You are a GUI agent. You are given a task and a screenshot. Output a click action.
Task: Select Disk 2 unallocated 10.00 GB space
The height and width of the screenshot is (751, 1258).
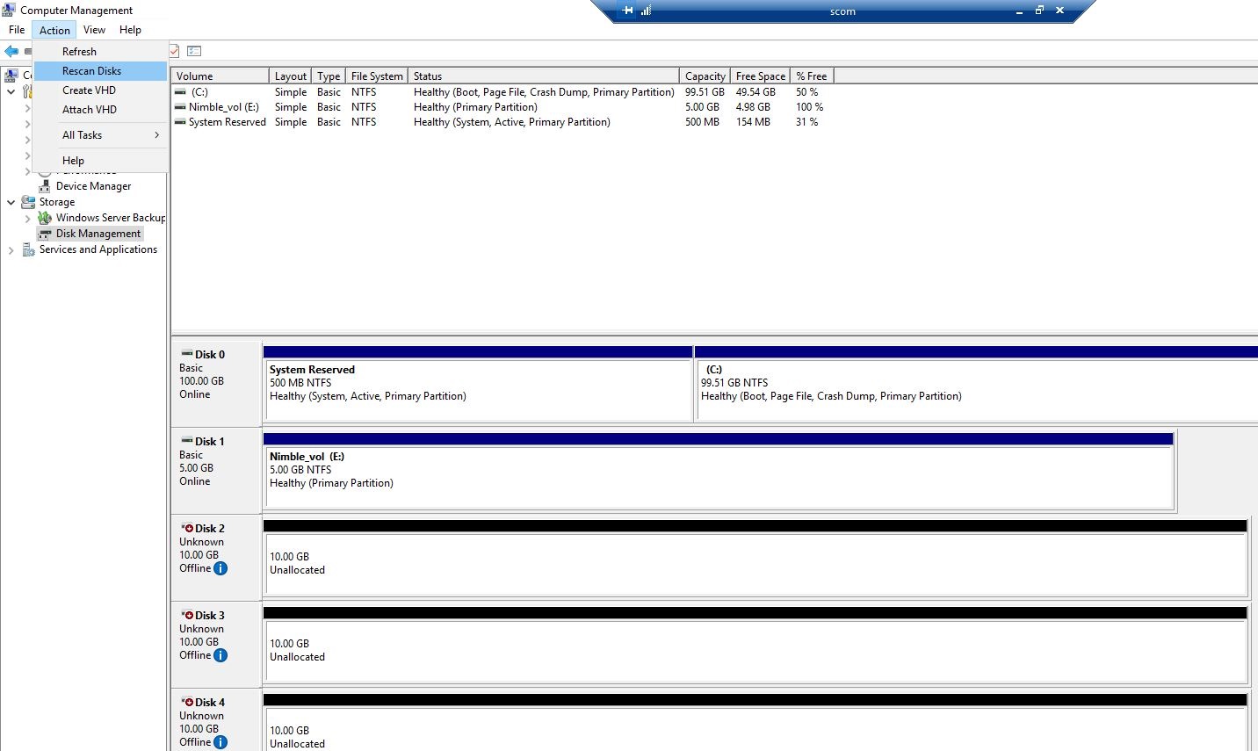pyautogui.click(x=756, y=557)
